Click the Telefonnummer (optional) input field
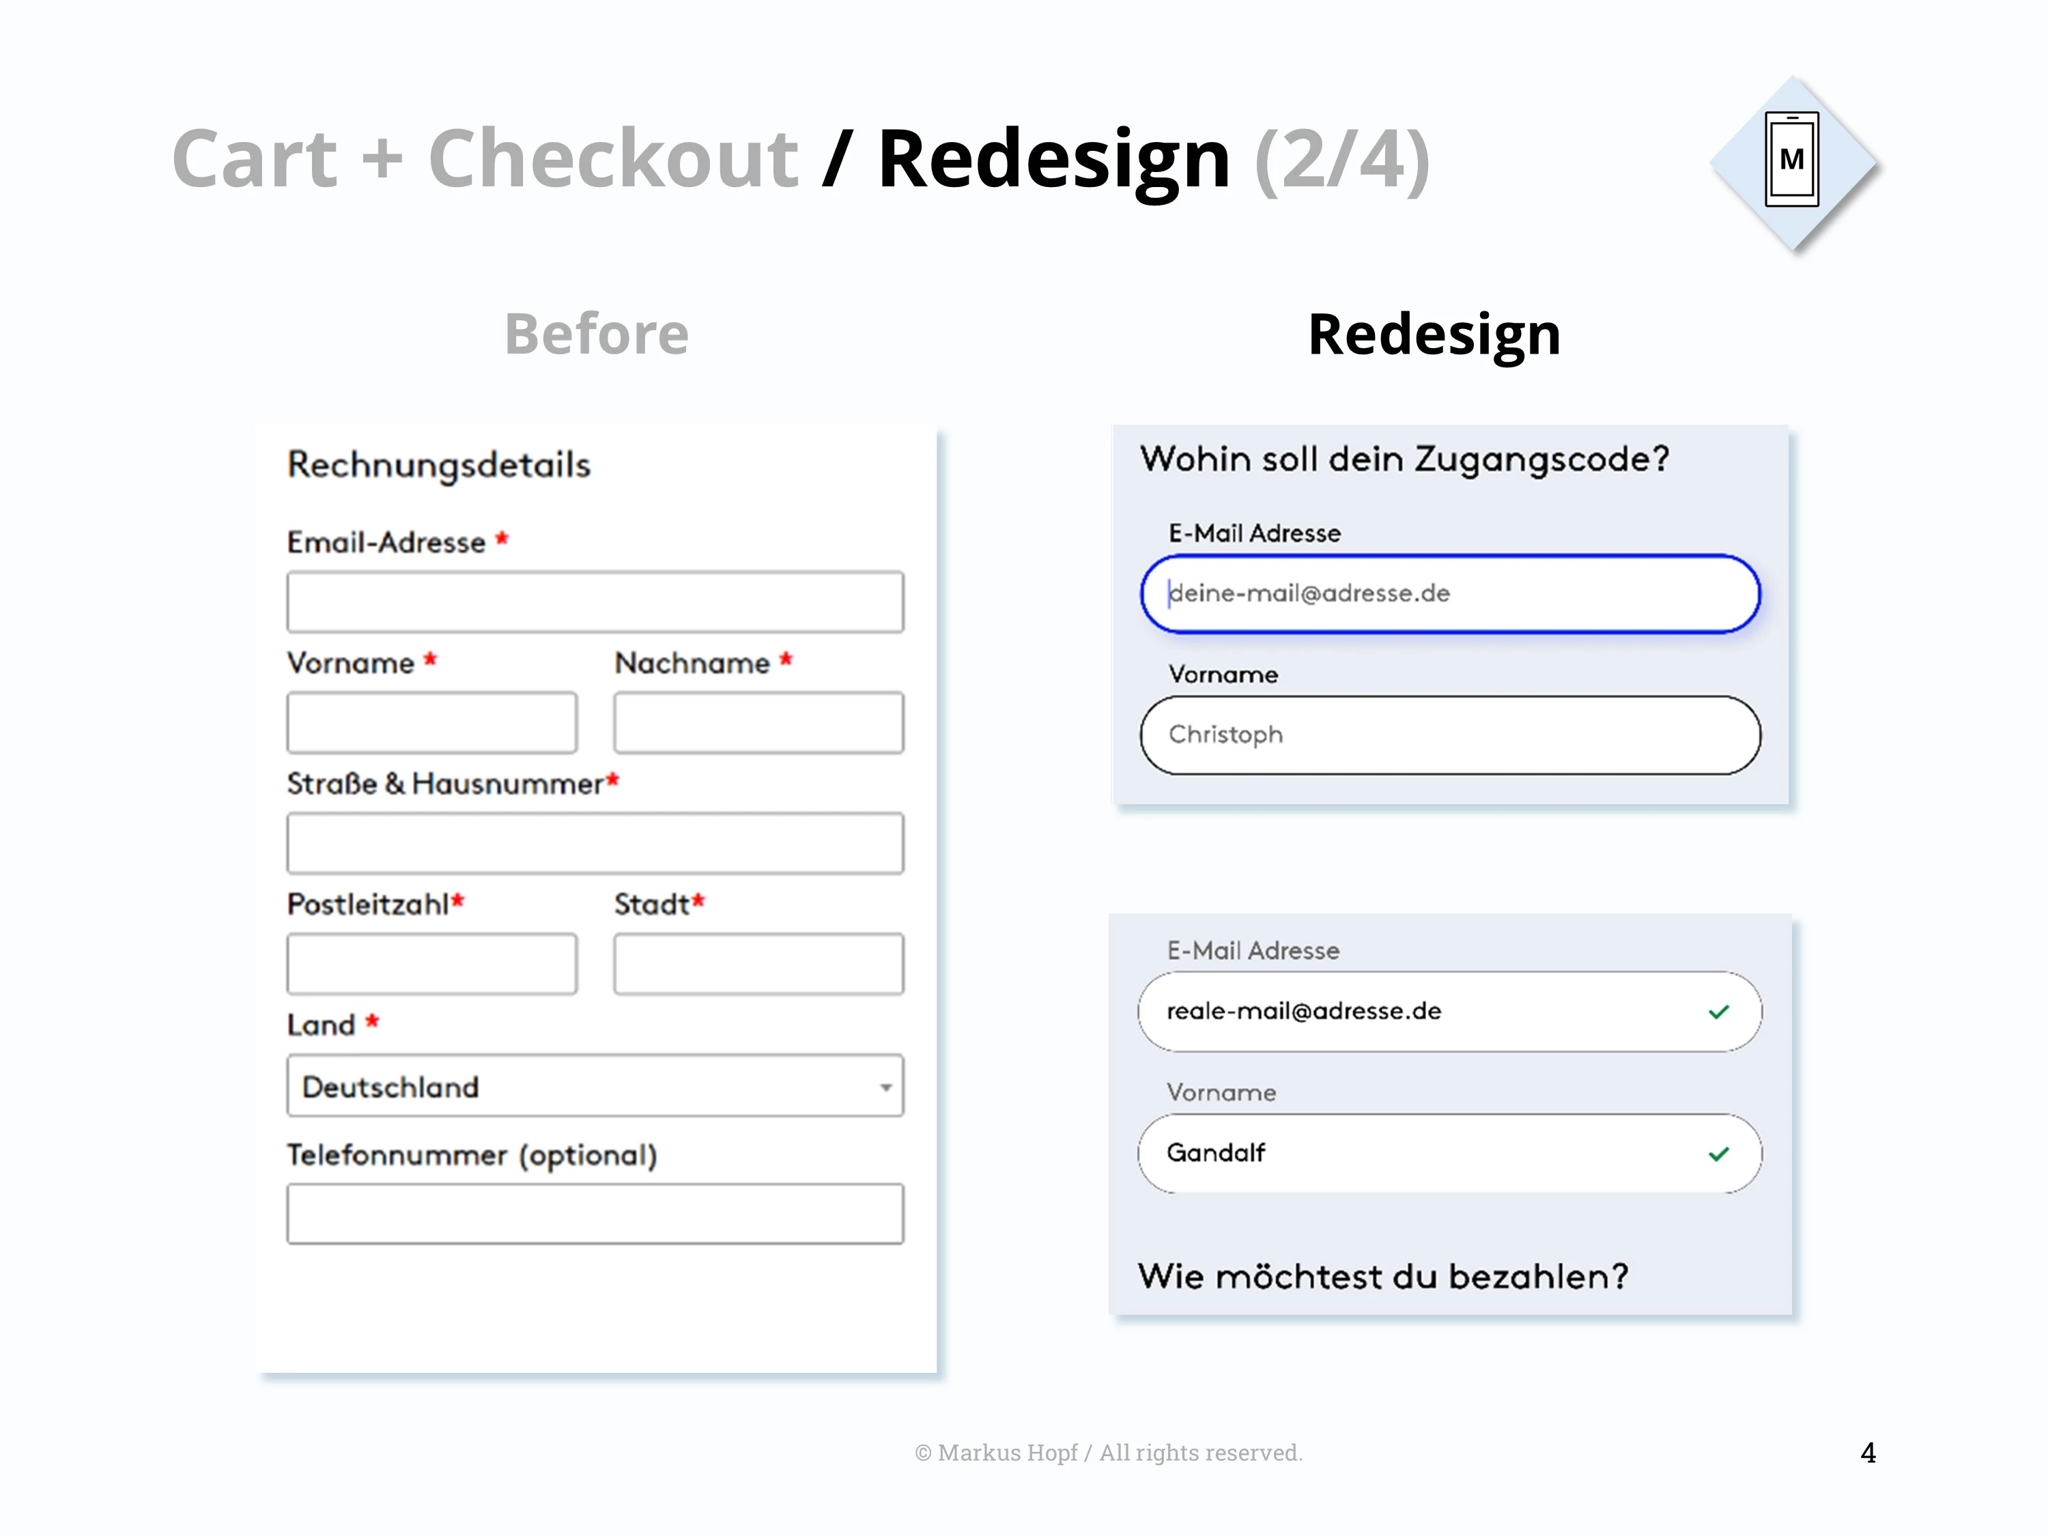Image resolution: width=2048 pixels, height=1536 pixels. (x=595, y=1214)
